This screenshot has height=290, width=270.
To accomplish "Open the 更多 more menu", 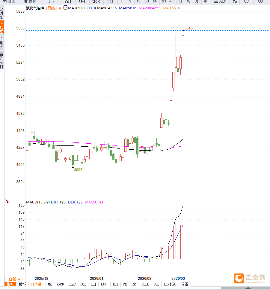I will pyautogui.click(x=220, y=2).
